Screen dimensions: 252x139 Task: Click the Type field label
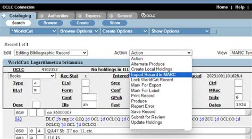18,83
